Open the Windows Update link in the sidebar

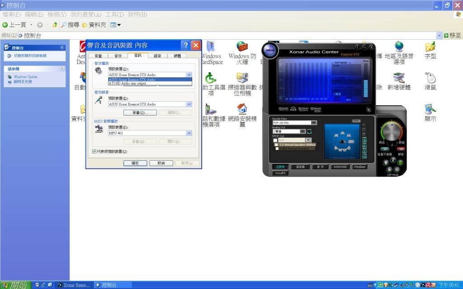[25, 77]
